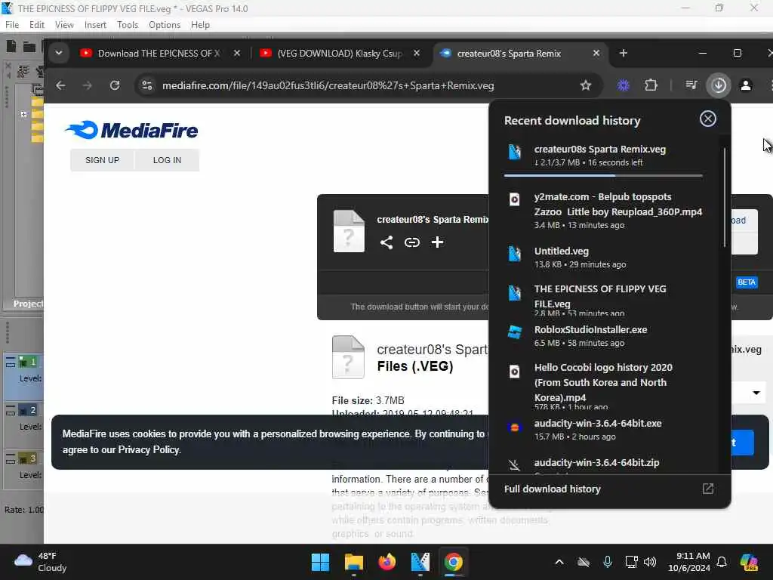Copy link with the chain icon
773x580 pixels.
click(x=412, y=242)
